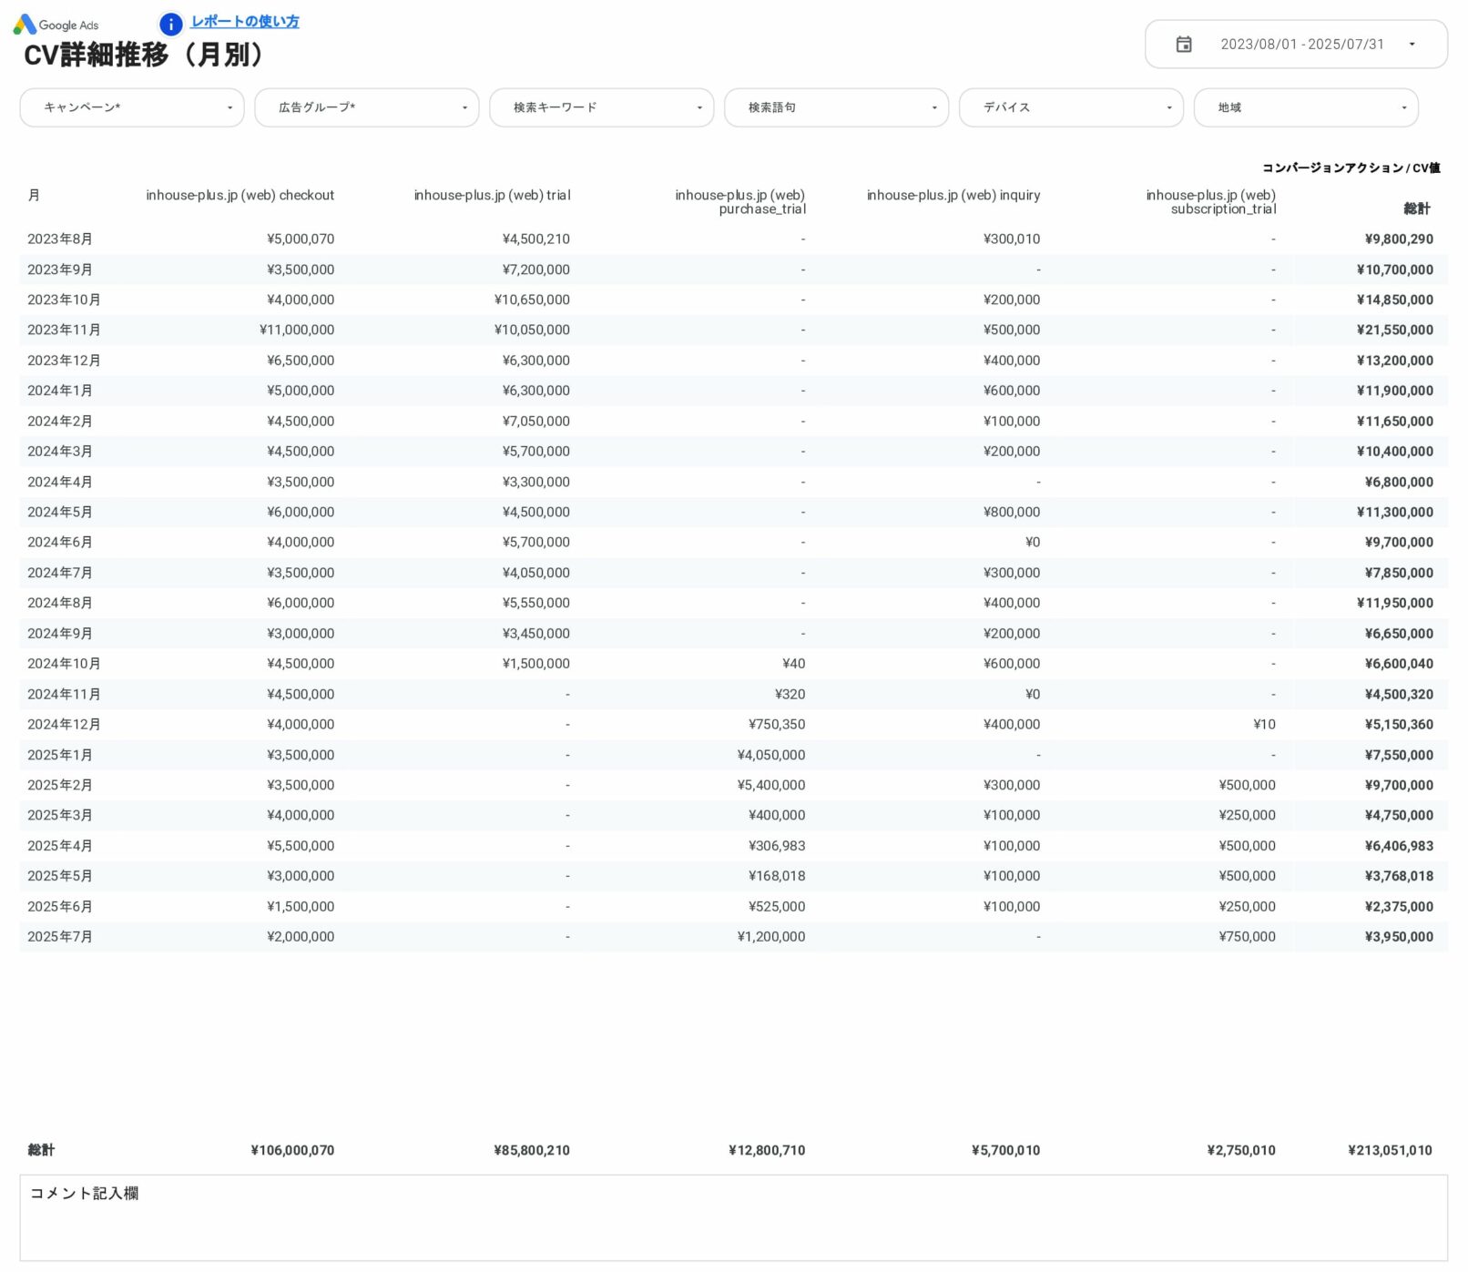1468x1272 pixels.
Task: Click the blue info circle icon
Action: coord(170,25)
